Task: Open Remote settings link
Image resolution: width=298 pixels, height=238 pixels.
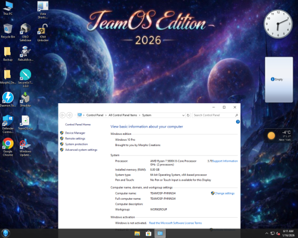Action: (x=75, y=138)
